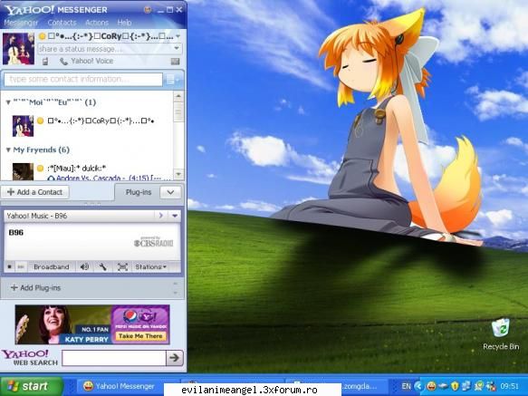Click the contact list scrollbar thumb

[178, 111]
